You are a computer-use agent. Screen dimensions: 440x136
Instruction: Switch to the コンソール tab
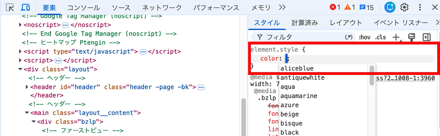point(84,8)
